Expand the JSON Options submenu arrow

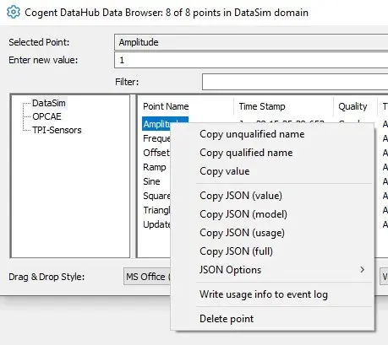click(x=362, y=270)
